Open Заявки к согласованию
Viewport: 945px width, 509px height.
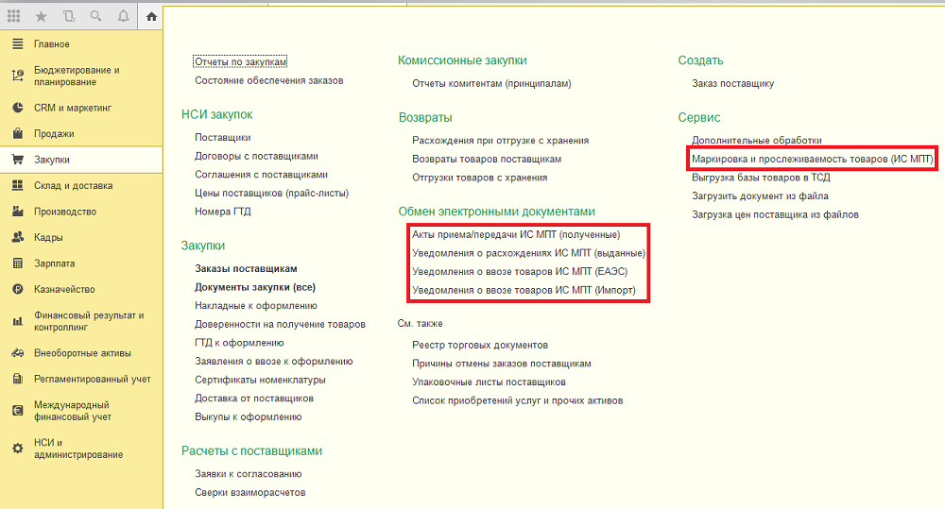click(249, 474)
